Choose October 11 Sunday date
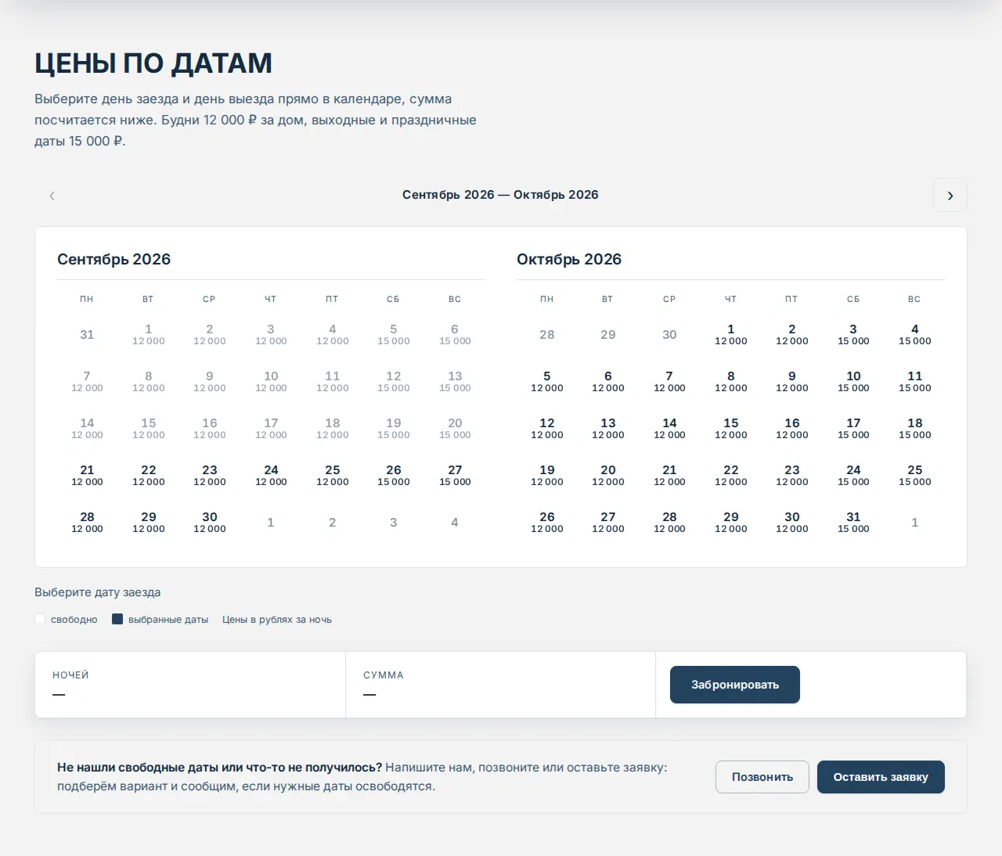The image size is (1002, 856). tap(914, 381)
